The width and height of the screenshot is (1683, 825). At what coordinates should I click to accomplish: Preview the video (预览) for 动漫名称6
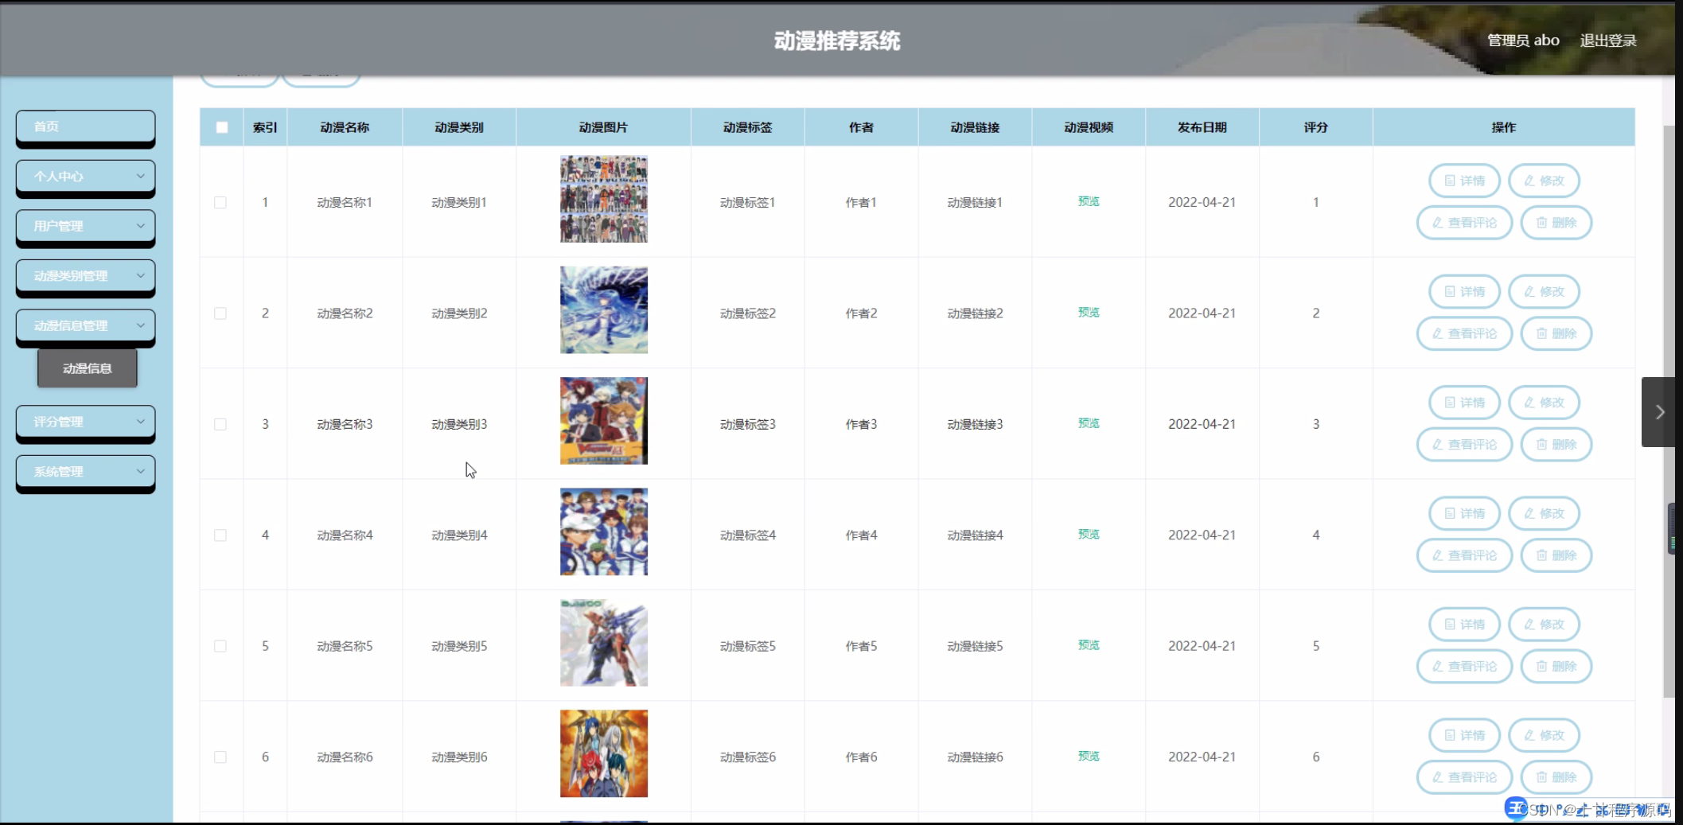(1089, 757)
